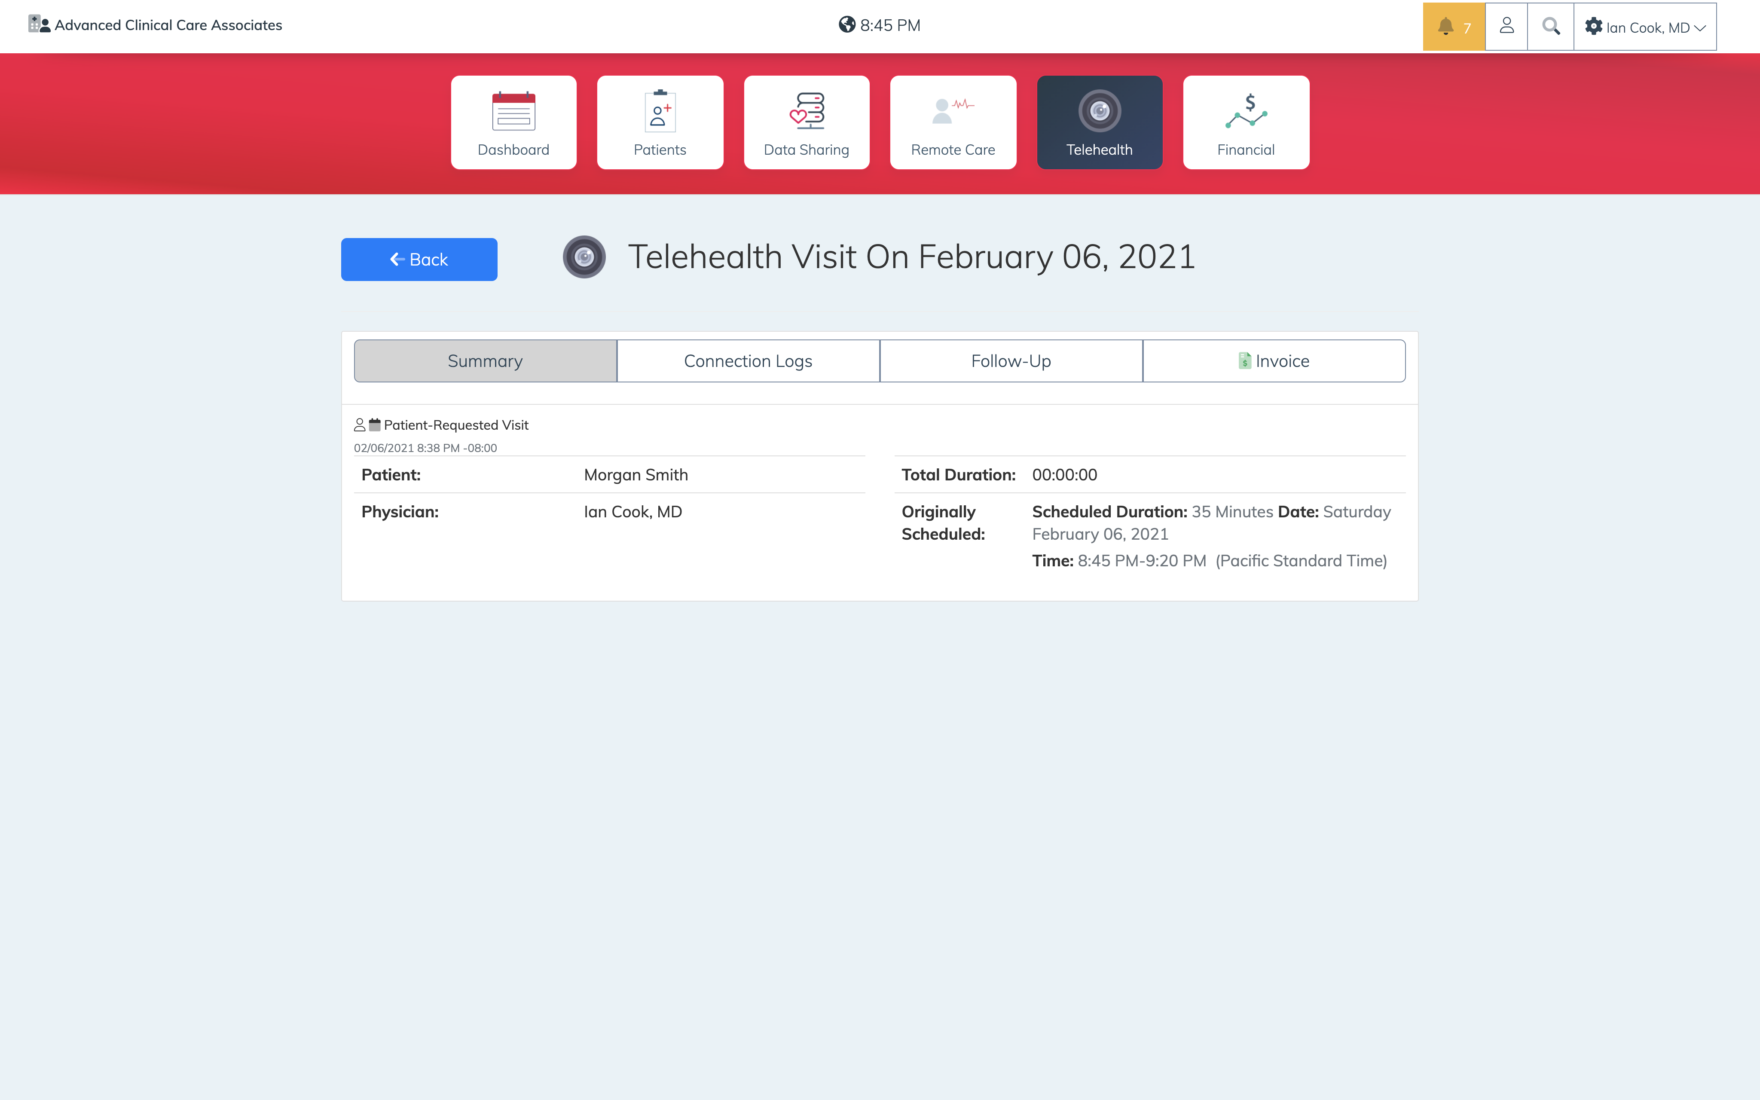Click the hospital building icon beside the clinic name
The height and width of the screenshot is (1100, 1760).
[38, 24]
